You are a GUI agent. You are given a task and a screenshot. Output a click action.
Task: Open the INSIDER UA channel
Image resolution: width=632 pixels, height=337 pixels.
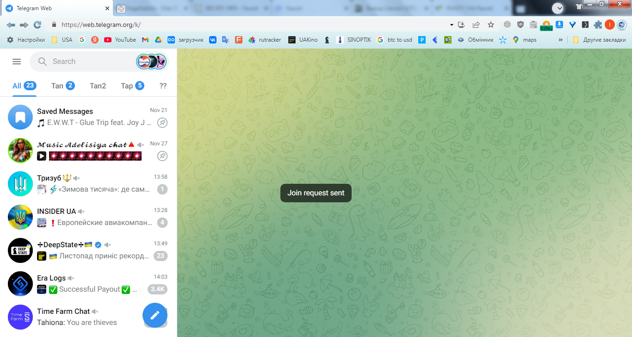88,217
